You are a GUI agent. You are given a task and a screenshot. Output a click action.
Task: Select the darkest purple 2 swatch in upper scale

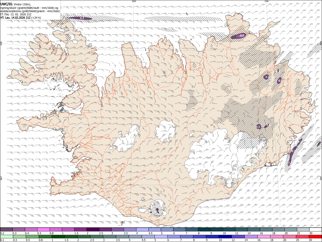93,229
